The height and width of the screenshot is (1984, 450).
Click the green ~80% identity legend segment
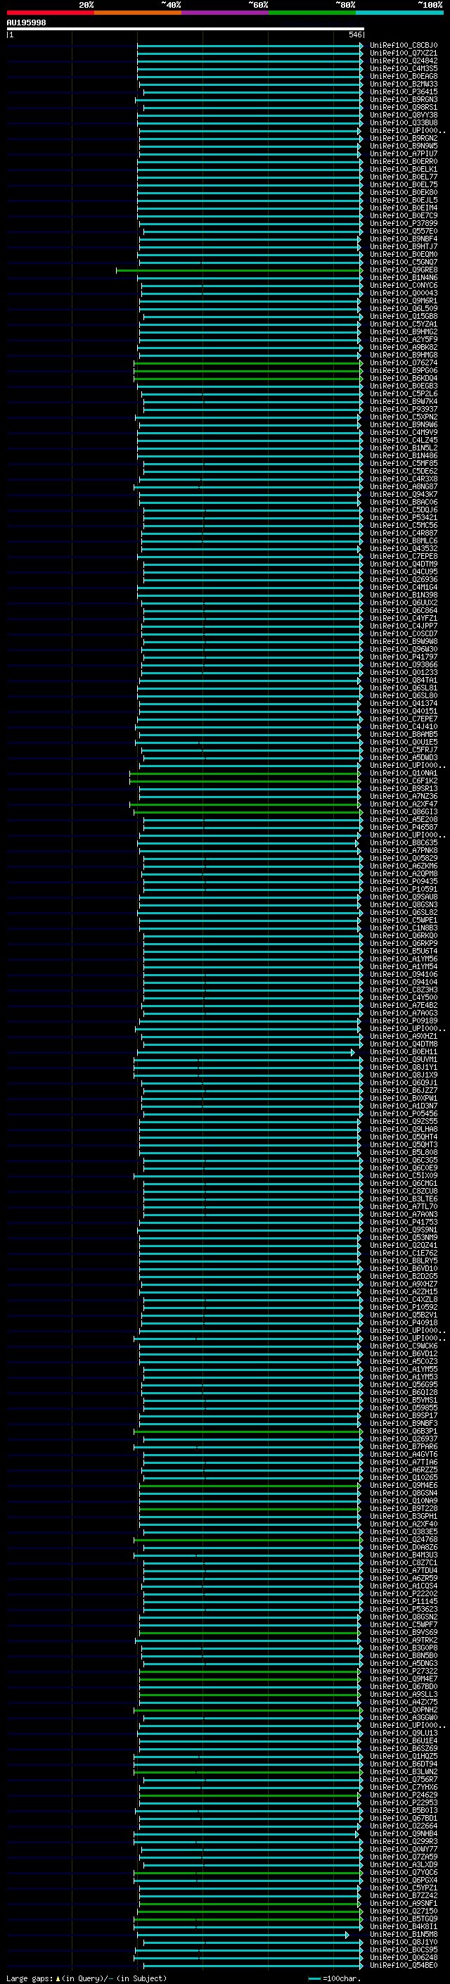coord(312,13)
